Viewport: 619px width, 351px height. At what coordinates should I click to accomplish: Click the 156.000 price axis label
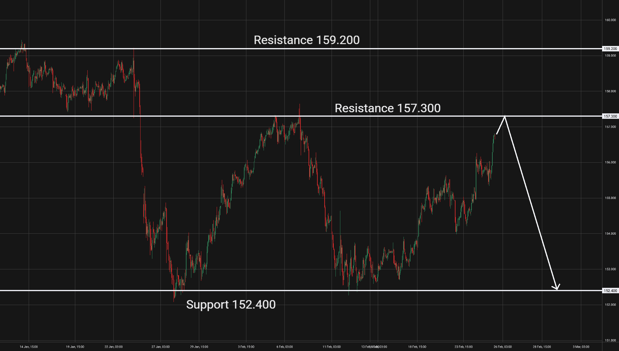coord(610,162)
